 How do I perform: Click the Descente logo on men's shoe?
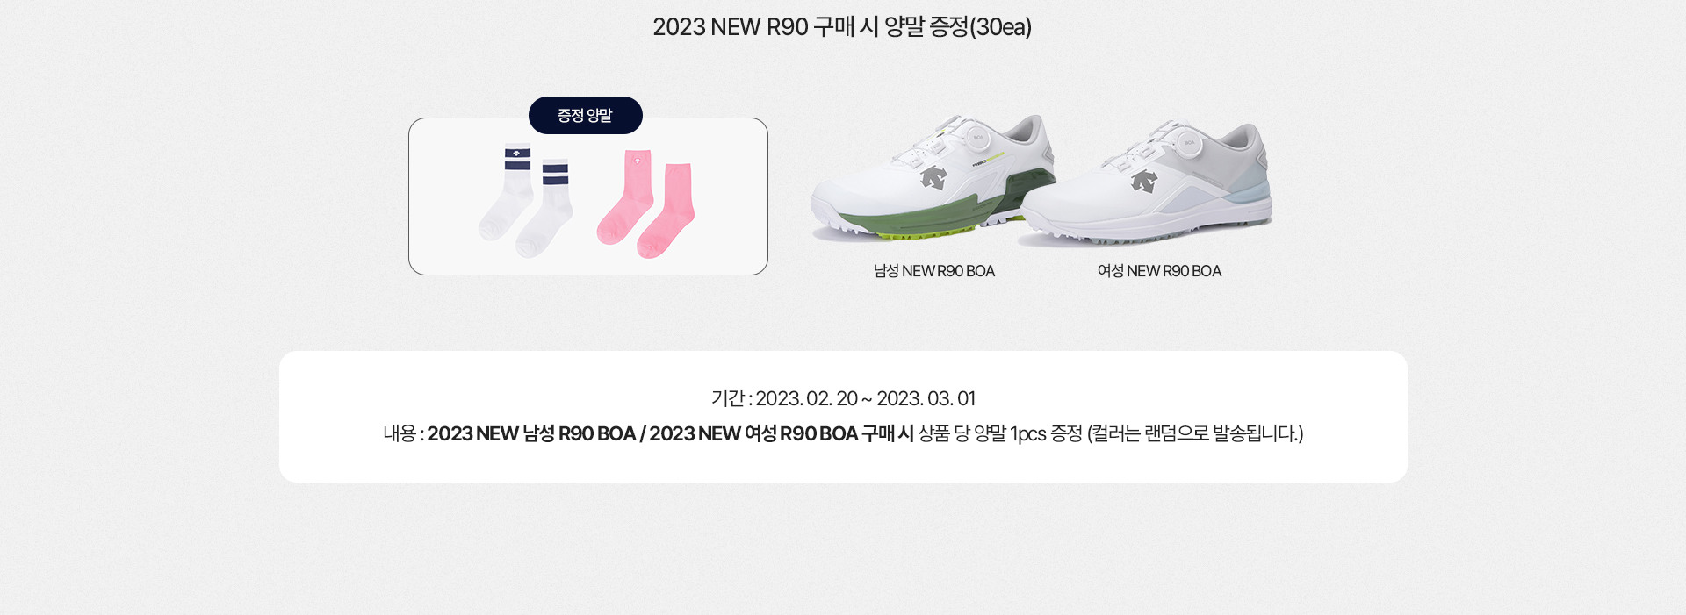click(x=933, y=179)
